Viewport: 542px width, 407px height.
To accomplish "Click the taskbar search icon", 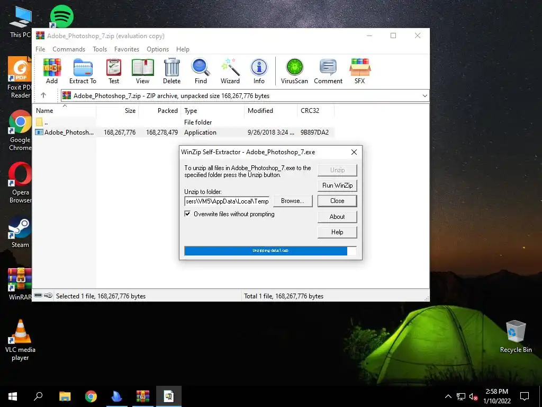I will coord(38,396).
